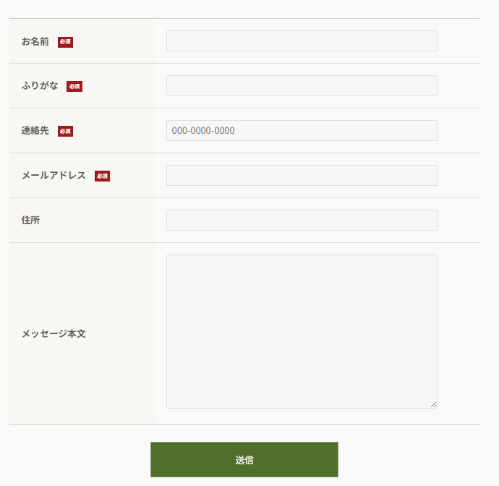Click the 000-0000-0000 placeholder text

[x=203, y=131]
